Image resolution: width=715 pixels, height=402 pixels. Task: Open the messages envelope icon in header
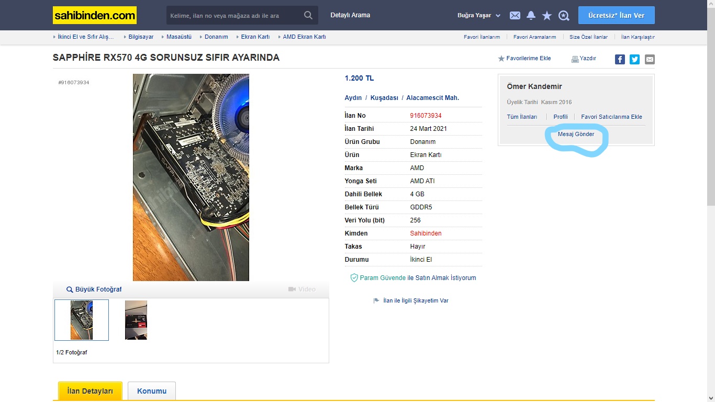tap(515, 16)
